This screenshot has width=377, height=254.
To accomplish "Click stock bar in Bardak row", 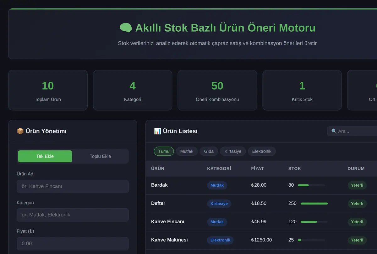I will (311, 185).
